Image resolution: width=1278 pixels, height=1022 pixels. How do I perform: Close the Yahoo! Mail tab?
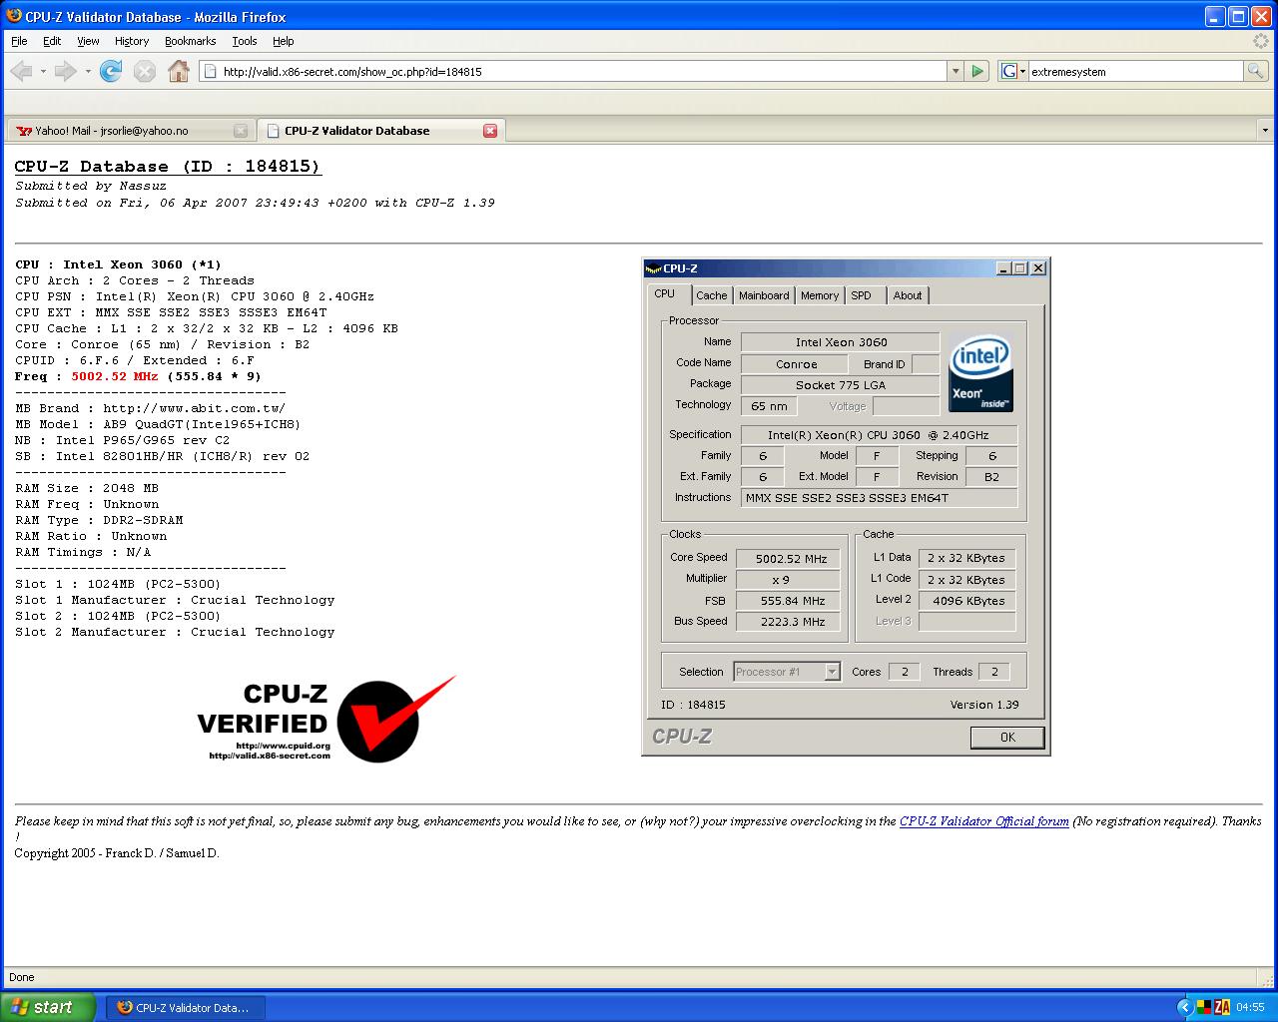pyautogui.click(x=240, y=131)
